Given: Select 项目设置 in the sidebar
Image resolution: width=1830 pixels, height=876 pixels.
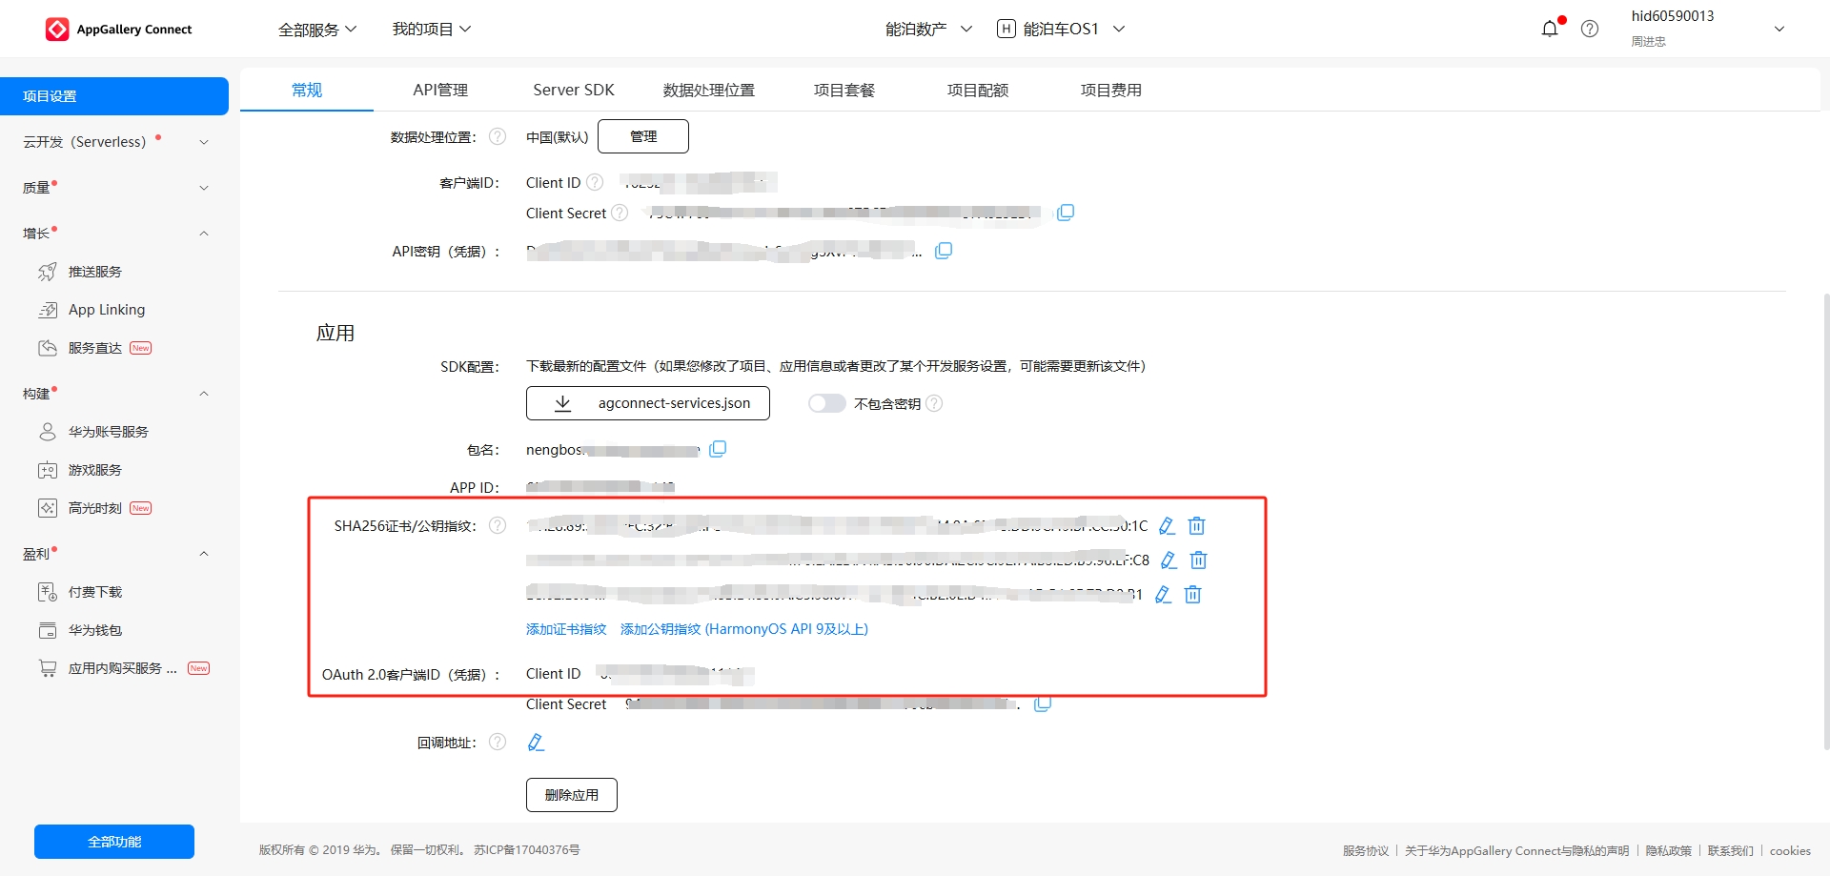Looking at the screenshot, I should coord(114,96).
